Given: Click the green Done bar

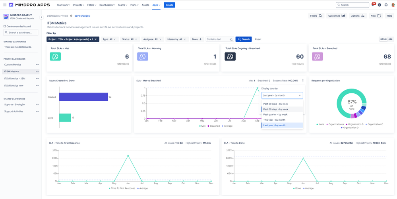Looking at the screenshot, I should click(65, 118).
